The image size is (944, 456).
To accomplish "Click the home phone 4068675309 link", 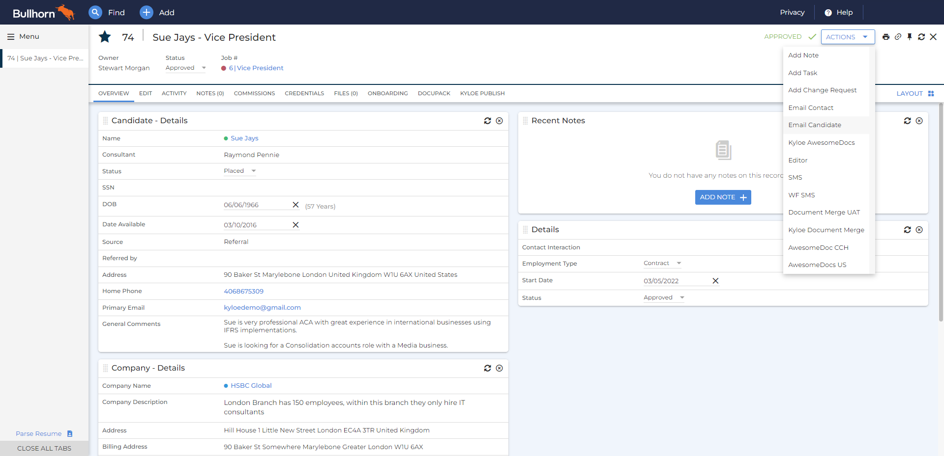I will (x=243, y=292).
